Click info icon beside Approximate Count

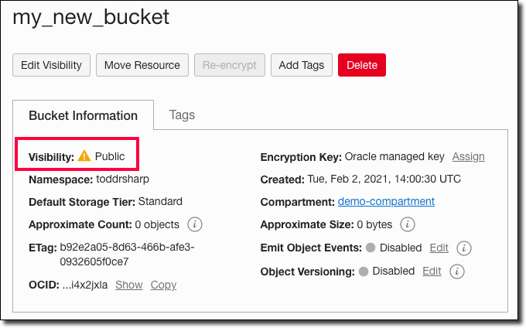click(x=196, y=224)
